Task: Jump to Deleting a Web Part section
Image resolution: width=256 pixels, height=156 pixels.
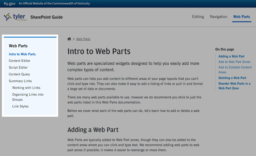Action: click(x=232, y=78)
